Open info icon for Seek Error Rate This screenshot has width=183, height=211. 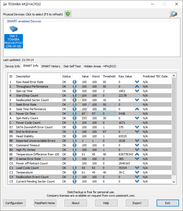click(74, 105)
